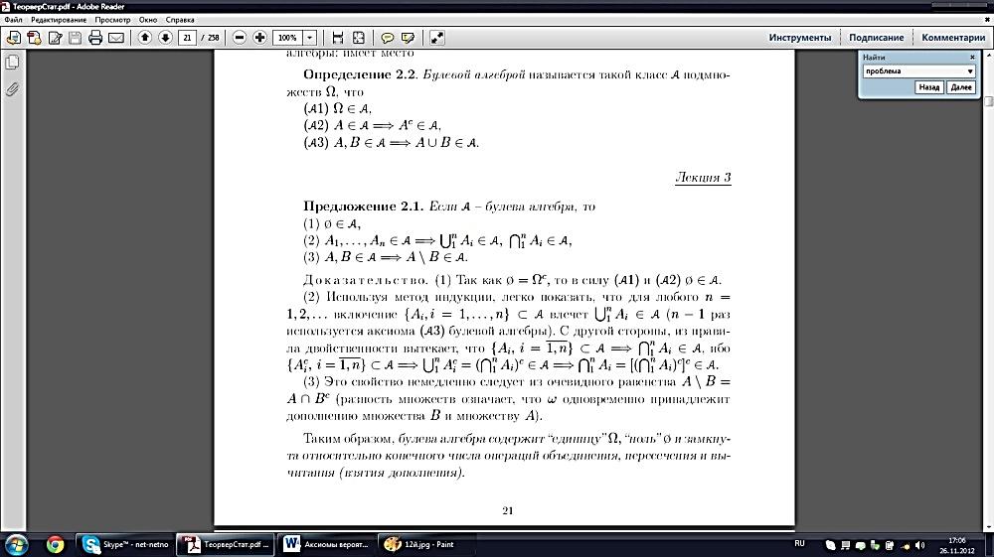Add a sticky note comment icon
This screenshot has height=557, width=994.
click(x=387, y=38)
